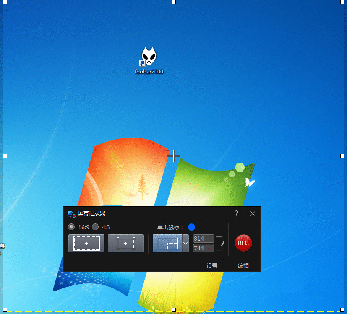Click the top-middle selection resize handle

click(174, 2)
